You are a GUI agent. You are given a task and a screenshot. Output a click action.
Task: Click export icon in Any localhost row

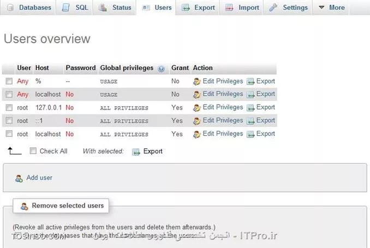[250, 94]
